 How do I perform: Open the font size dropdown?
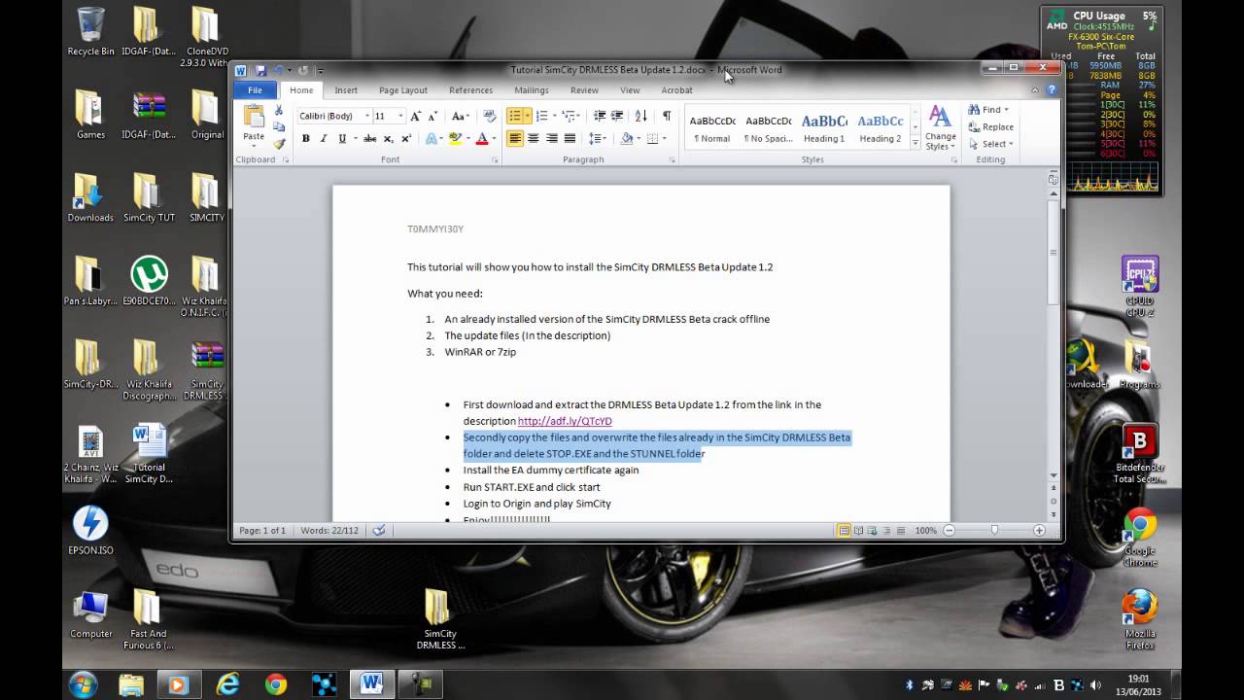point(400,116)
